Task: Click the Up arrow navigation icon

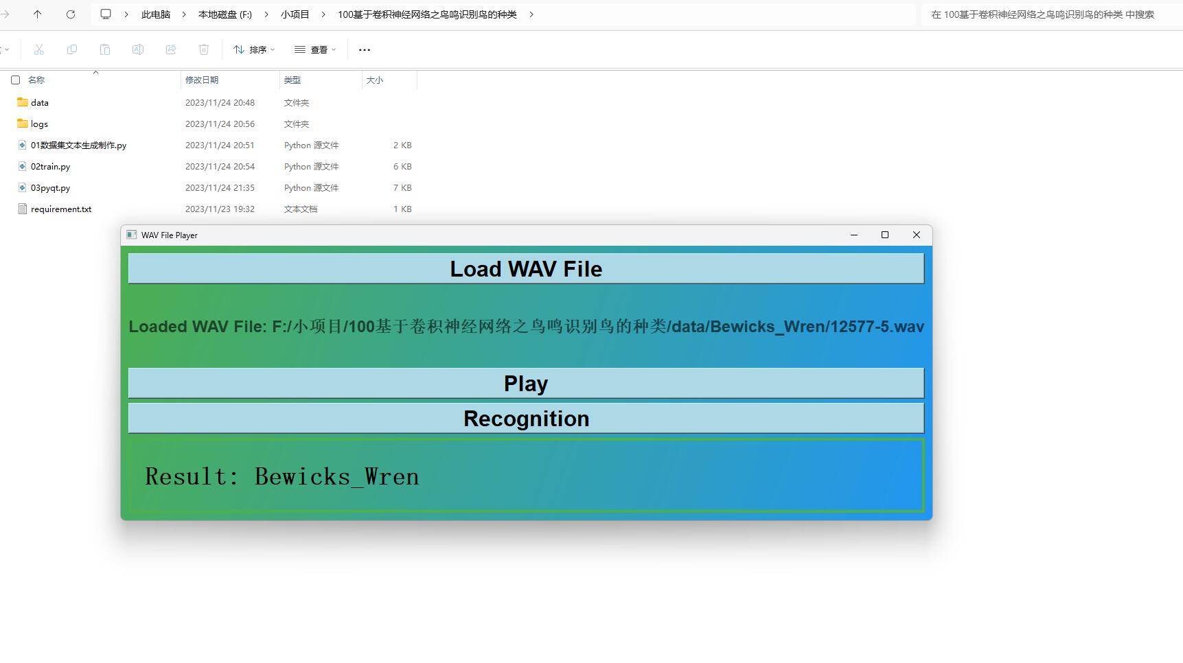Action: [x=38, y=14]
